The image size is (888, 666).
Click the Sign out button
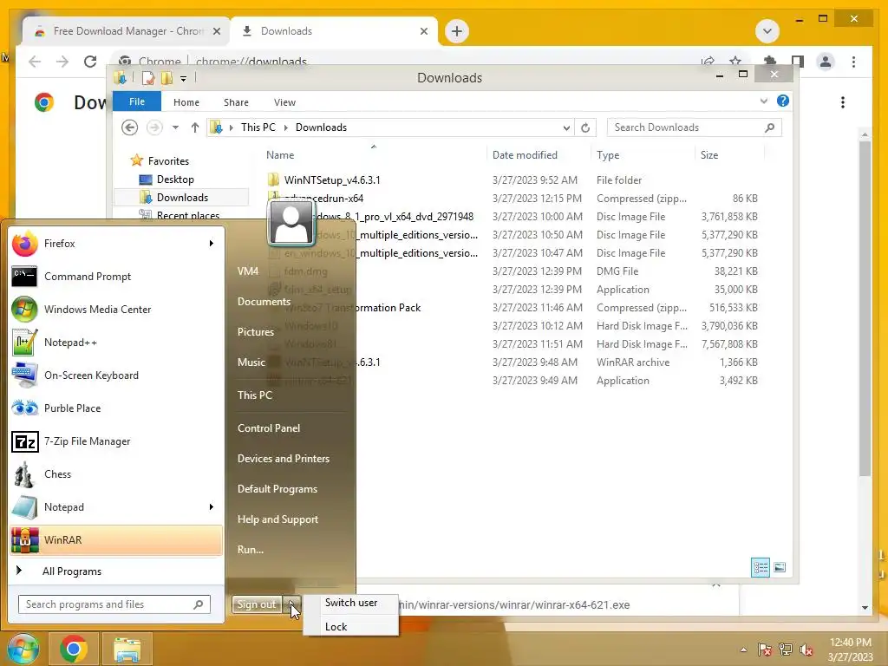[257, 604]
